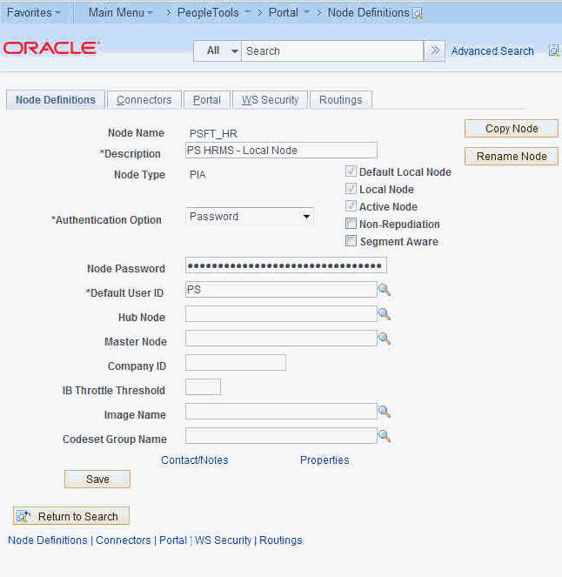This screenshot has height=577, width=562.
Task: Click the IB Throttle Threshold field
Action: pyautogui.click(x=203, y=386)
